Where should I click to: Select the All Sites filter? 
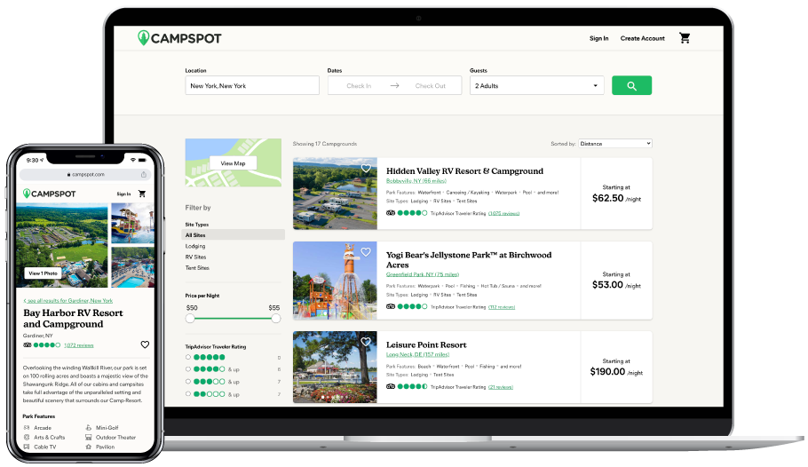(x=233, y=235)
